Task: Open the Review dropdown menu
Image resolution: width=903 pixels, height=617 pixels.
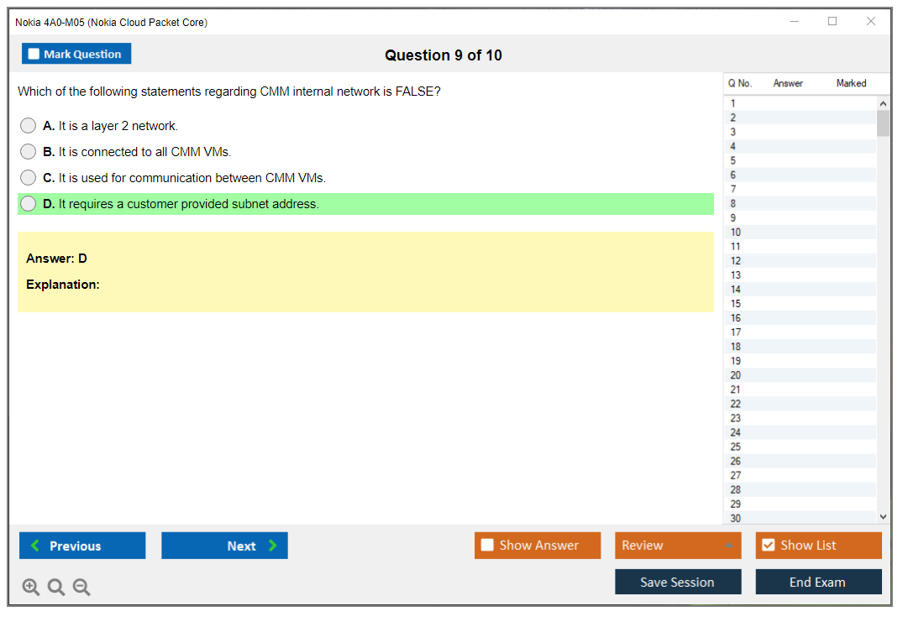Action: pos(728,546)
